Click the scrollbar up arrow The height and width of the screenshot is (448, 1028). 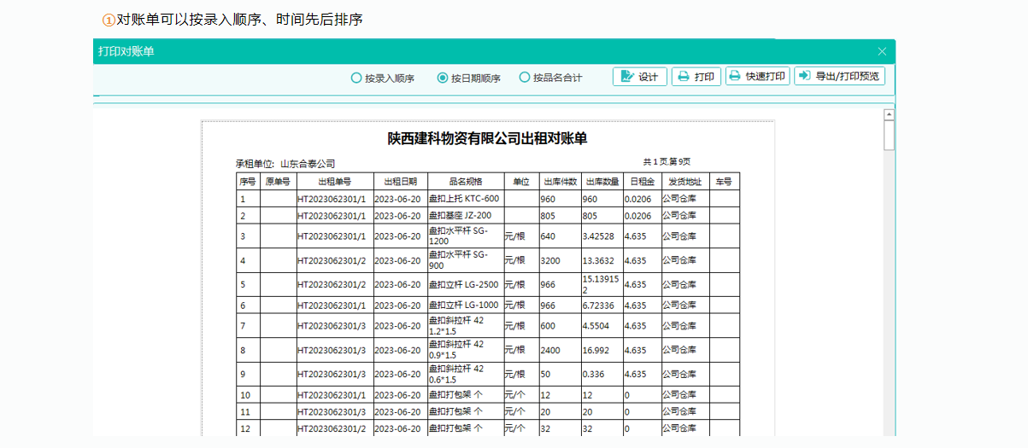(889, 113)
